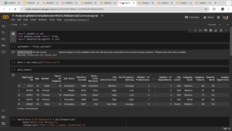Click the Choose Files upload button

click(25, 52)
